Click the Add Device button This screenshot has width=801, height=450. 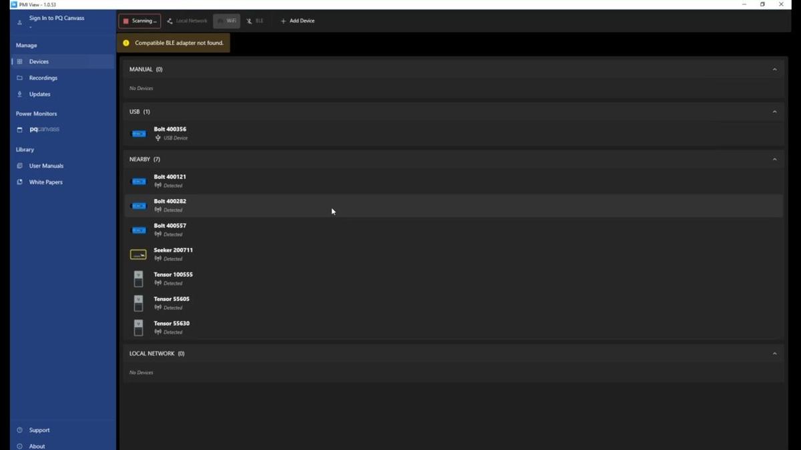click(x=298, y=21)
